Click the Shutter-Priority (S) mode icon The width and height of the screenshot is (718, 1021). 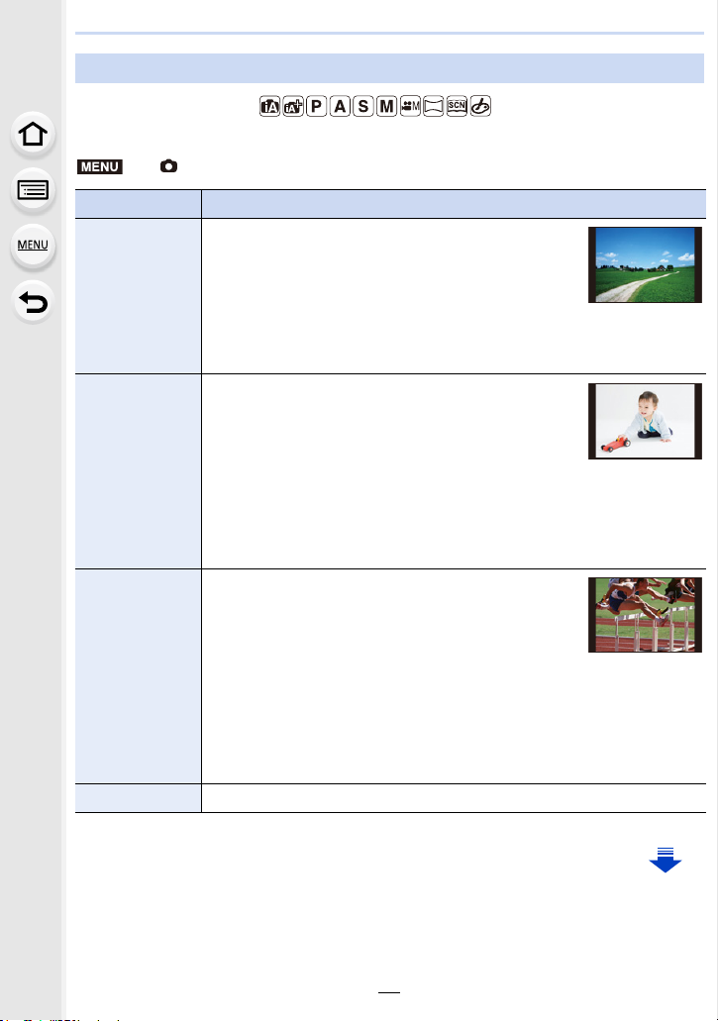(363, 106)
